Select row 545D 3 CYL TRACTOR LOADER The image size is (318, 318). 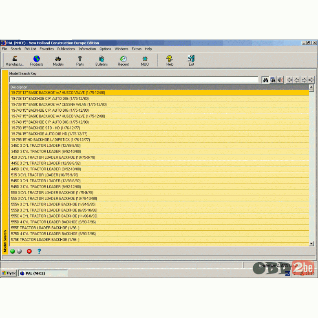[x=159, y=187]
